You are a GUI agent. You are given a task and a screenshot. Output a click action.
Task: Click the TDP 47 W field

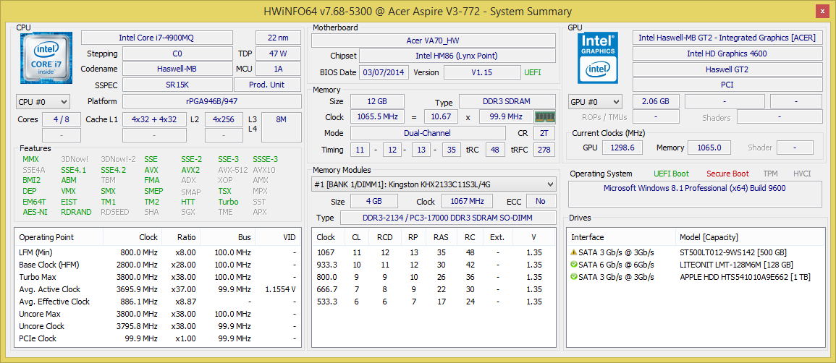279,54
